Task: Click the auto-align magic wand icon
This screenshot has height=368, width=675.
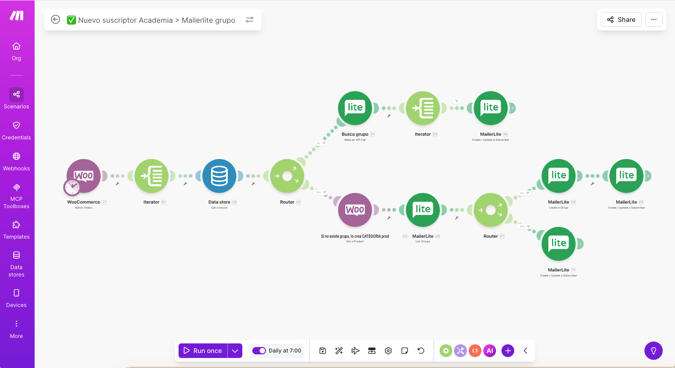Action: click(339, 351)
